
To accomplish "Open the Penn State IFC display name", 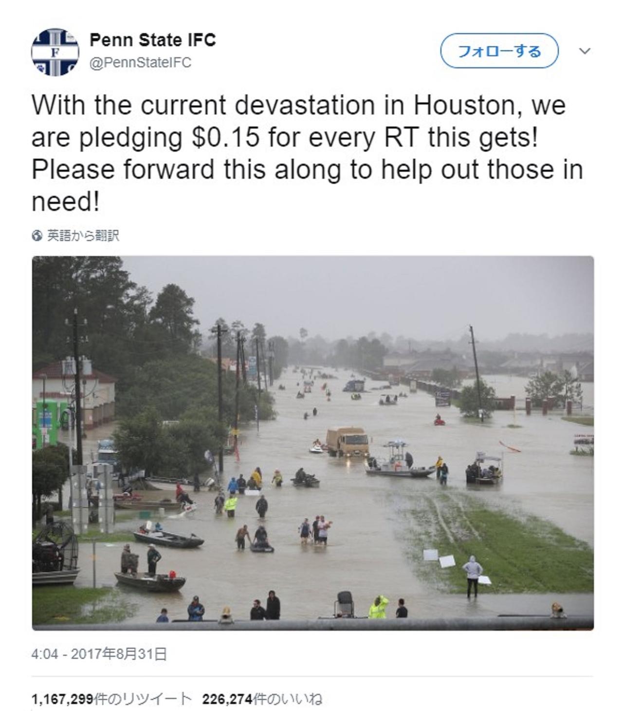I will pyautogui.click(x=153, y=40).
